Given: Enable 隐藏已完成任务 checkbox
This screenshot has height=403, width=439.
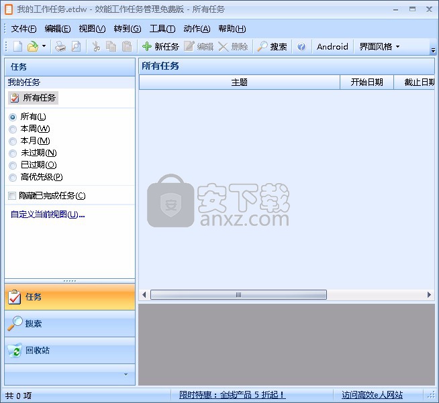Looking at the screenshot, I should (x=12, y=196).
